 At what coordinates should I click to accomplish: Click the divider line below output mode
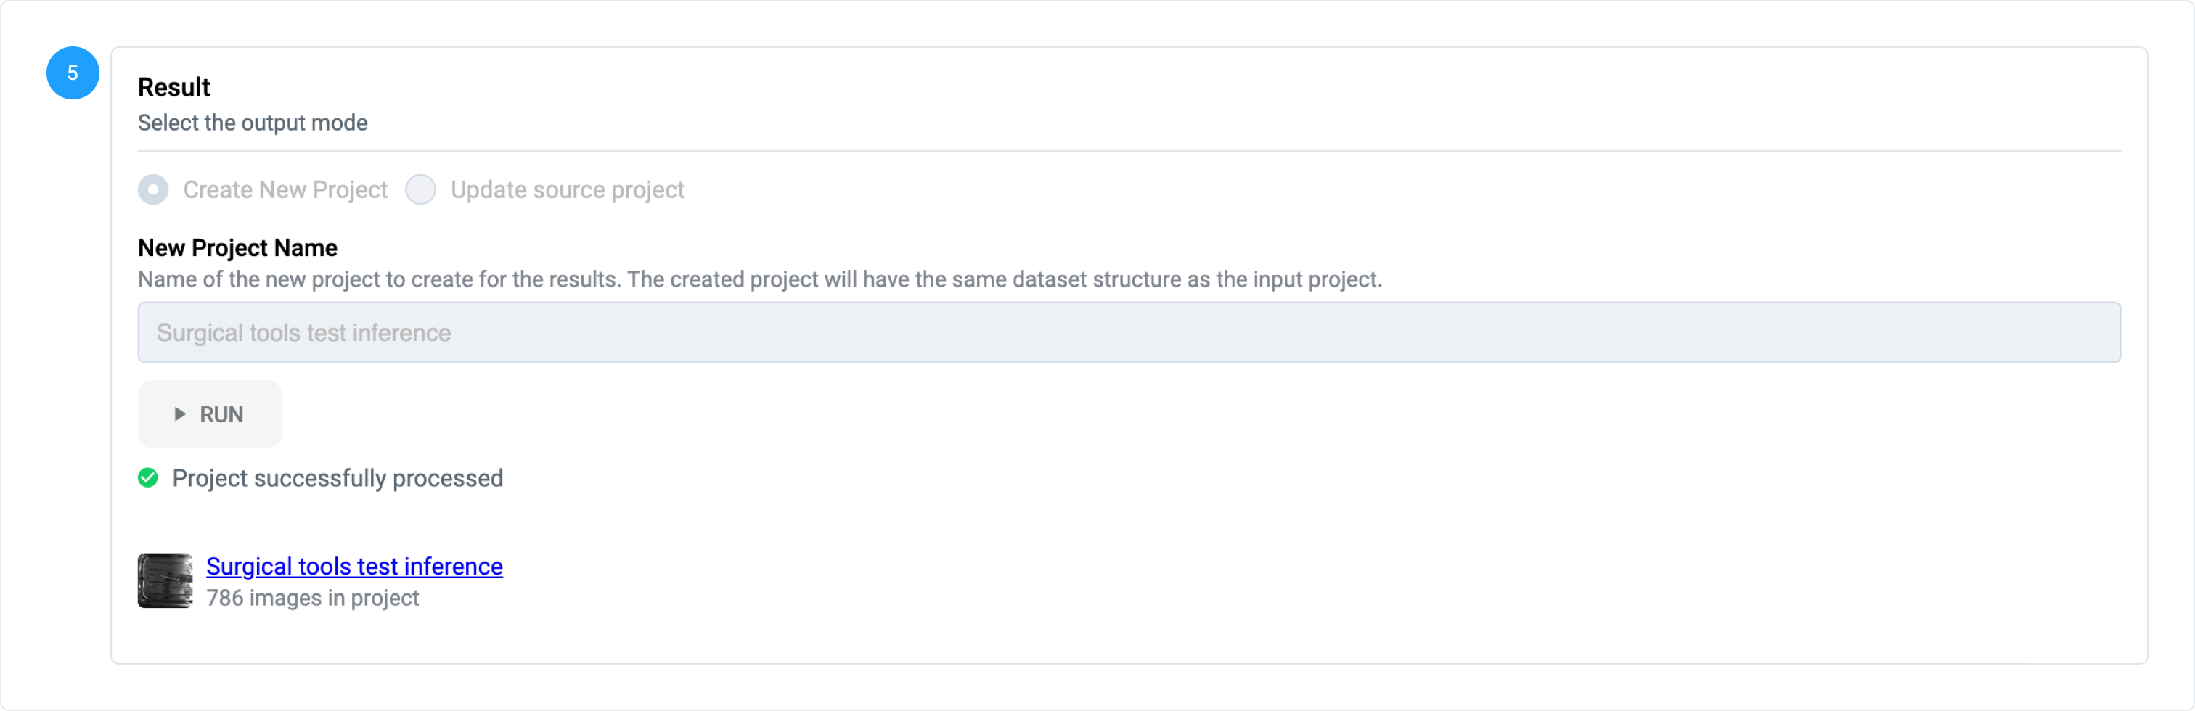pos(1128,152)
